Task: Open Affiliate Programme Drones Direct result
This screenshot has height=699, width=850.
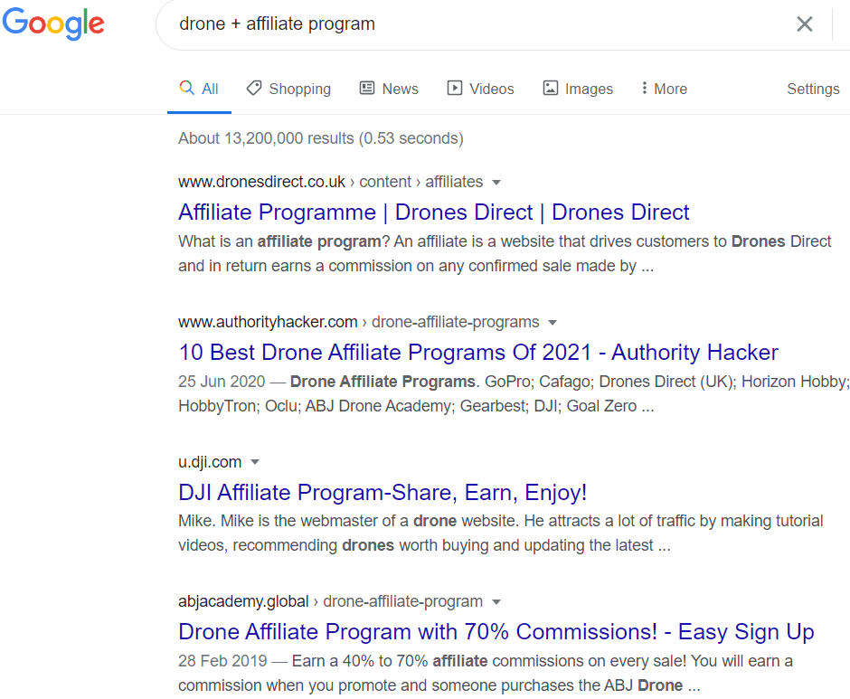Action: [x=434, y=212]
